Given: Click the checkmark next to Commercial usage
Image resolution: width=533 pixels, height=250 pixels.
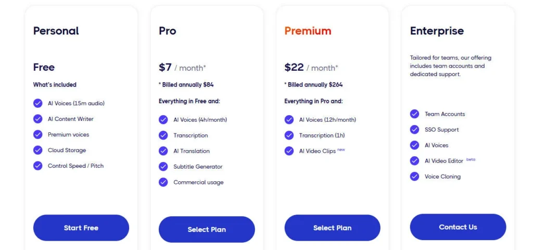Looking at the screenshot, I should 163,182.
